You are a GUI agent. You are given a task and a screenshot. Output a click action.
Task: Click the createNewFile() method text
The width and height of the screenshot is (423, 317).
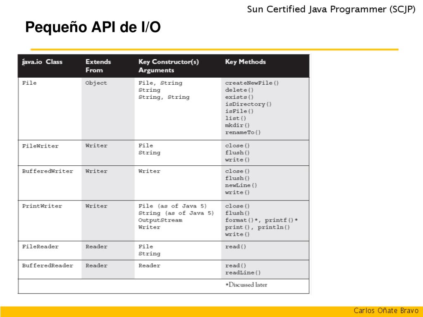(252, 83)
